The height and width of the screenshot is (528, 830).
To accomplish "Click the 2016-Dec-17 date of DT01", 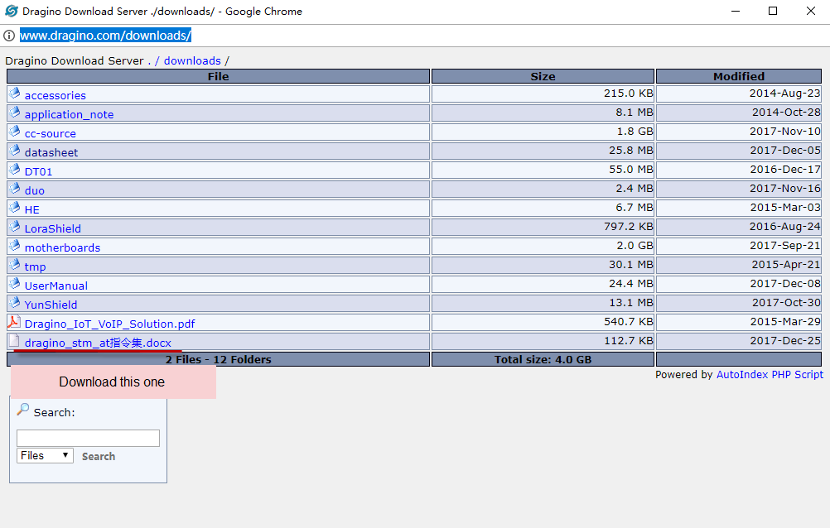I will coord(785,170).
